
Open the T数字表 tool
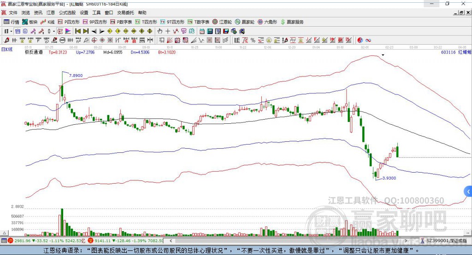coord(198,22)
